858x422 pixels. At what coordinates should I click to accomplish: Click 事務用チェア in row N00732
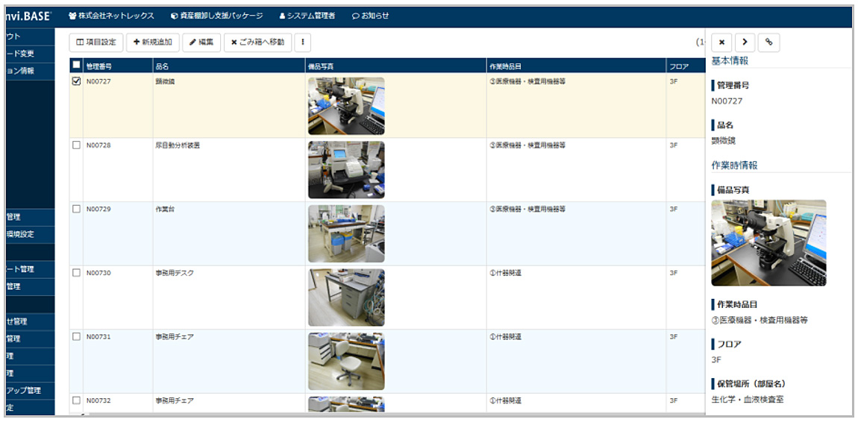(175, 400)
